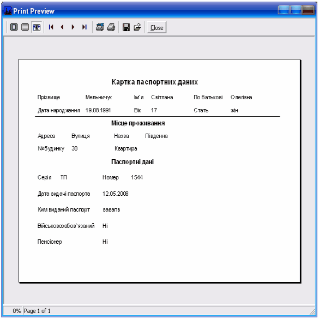Go to the previous page arrow
Image resolution: width=319 pixels, height=319 pixels.
[x=62, y=27]
